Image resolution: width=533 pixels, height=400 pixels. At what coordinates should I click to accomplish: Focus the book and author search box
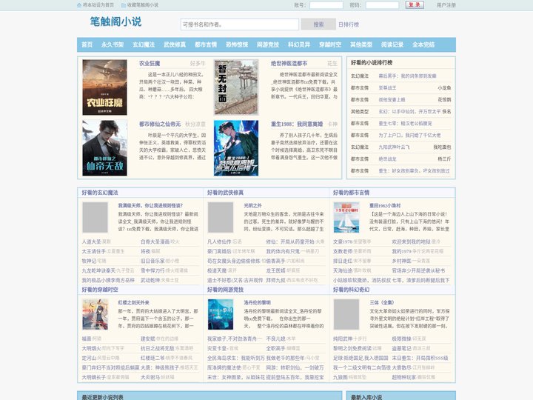240,24
